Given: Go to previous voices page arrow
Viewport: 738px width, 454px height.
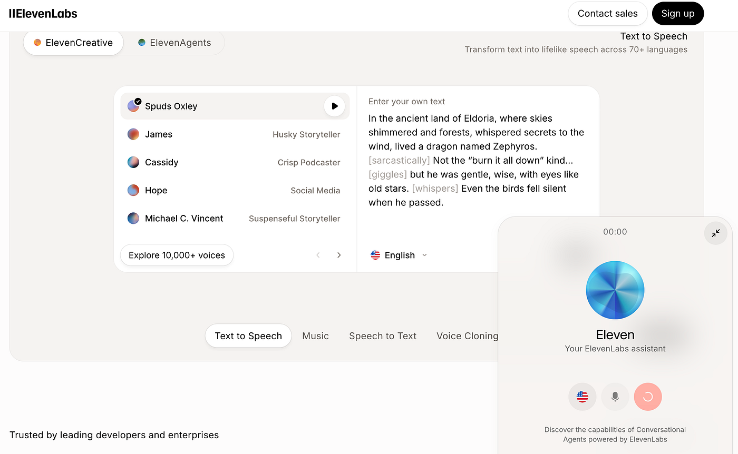Looking at the screenshot, I should click(318, 255).
